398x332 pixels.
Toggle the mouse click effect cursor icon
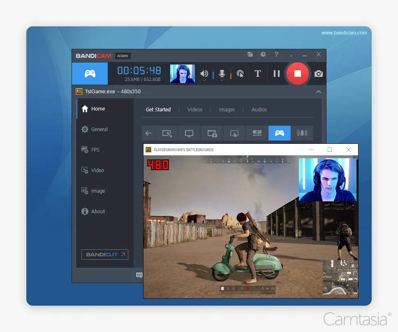240,74
